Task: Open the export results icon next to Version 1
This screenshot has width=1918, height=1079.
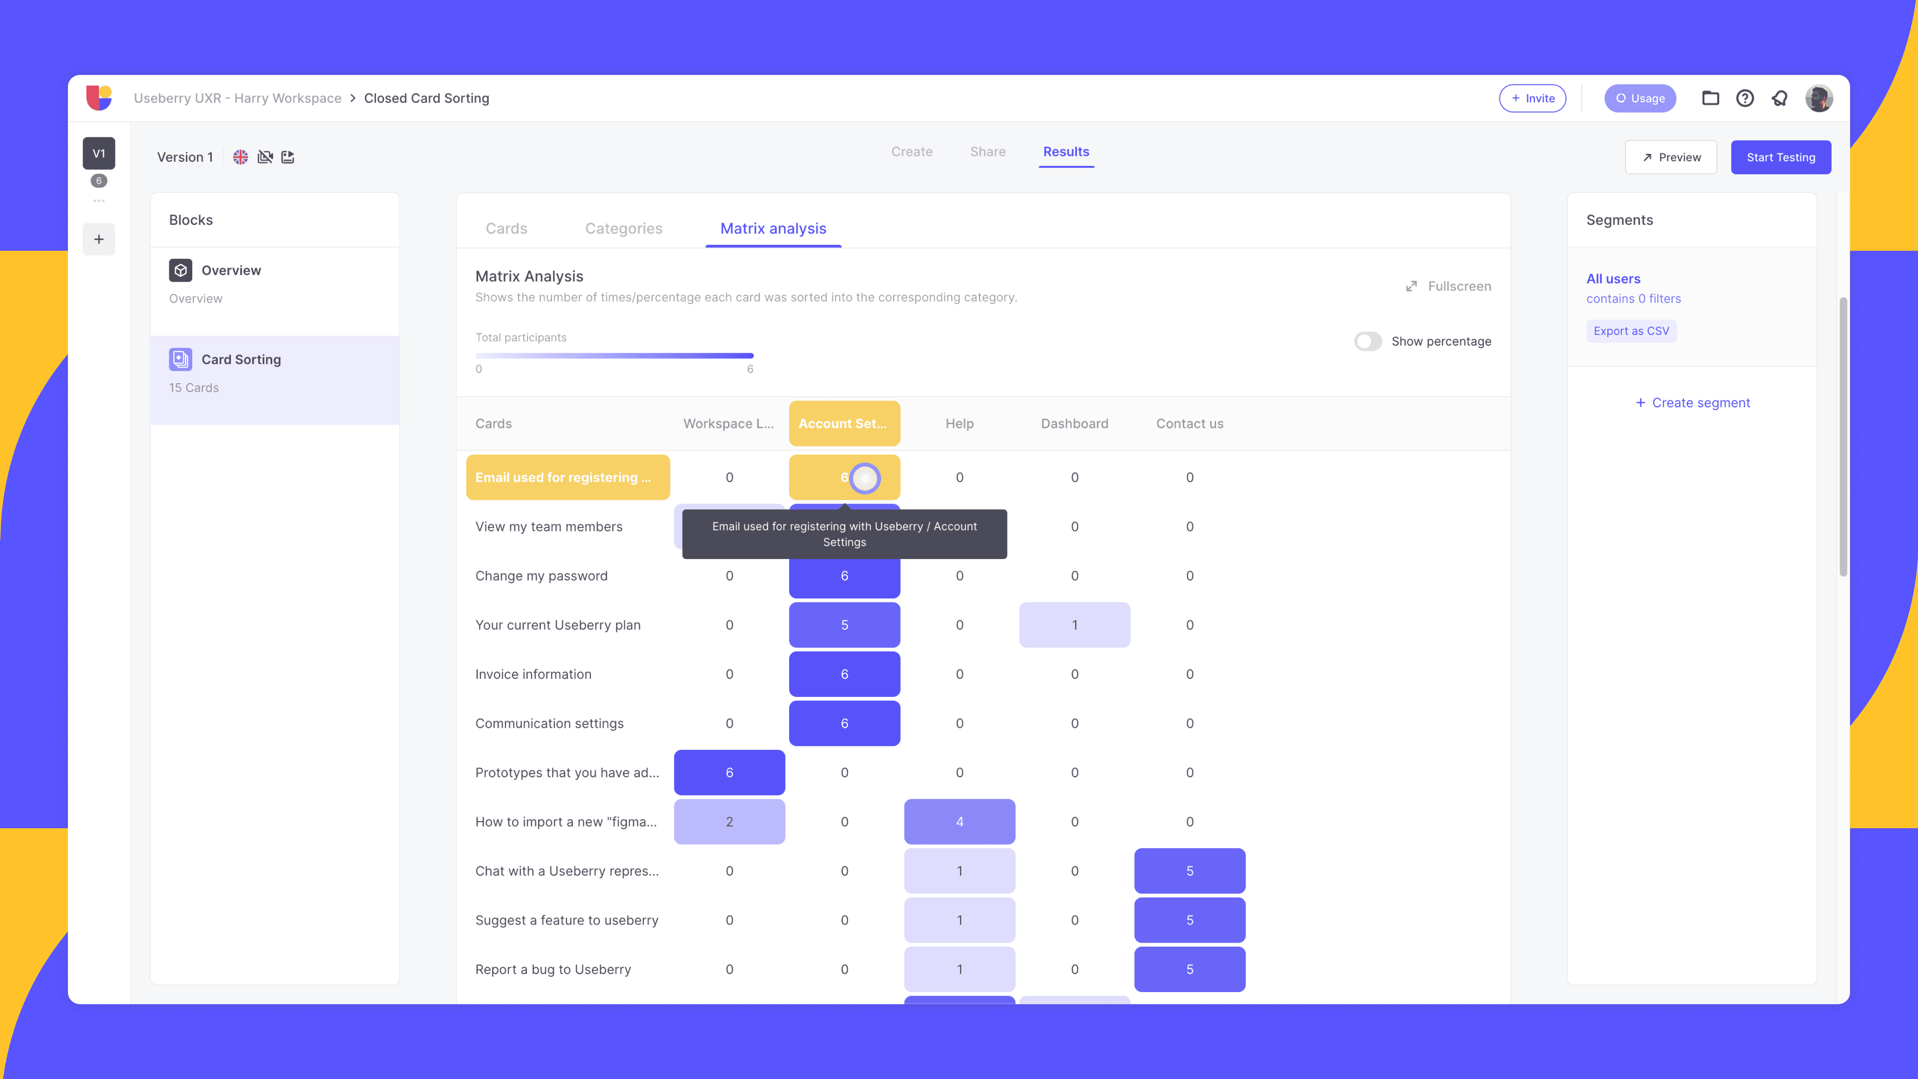Action: click(287, 156)
